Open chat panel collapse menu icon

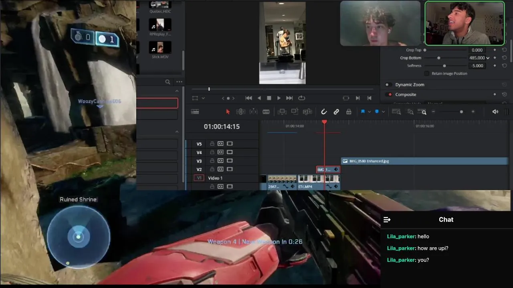click(x=387, y=220)
